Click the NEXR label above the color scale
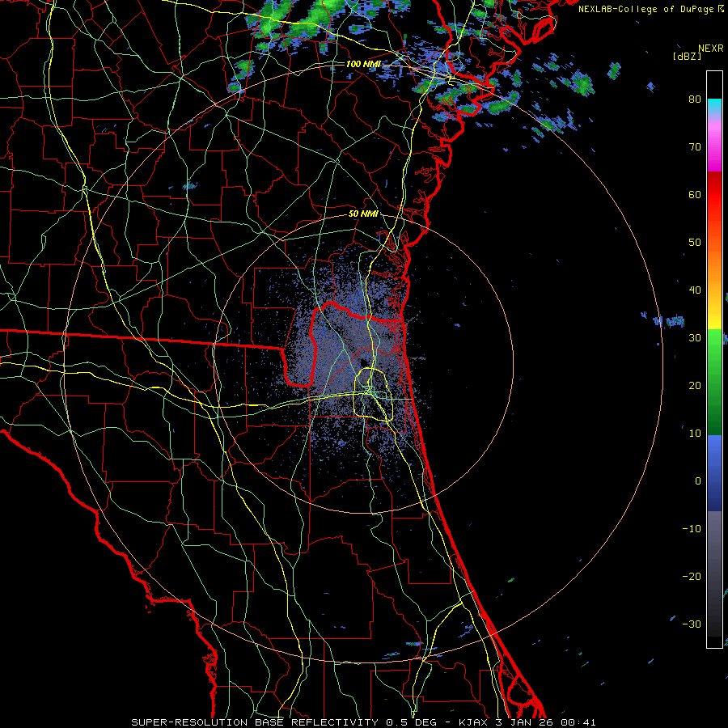 710,49
